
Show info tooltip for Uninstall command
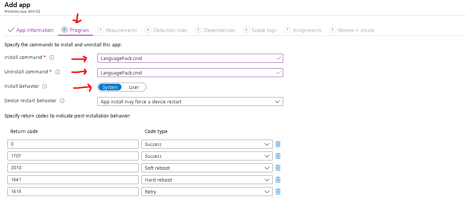pyautogui.click(x=58, y=72)
